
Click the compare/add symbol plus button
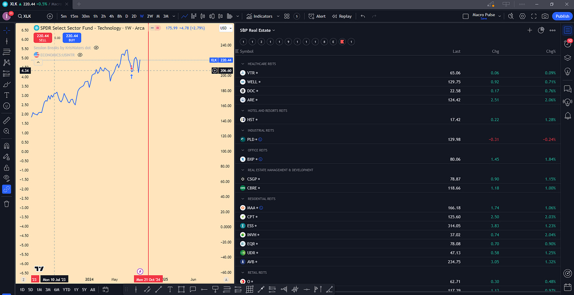click(x=50, y=16)
